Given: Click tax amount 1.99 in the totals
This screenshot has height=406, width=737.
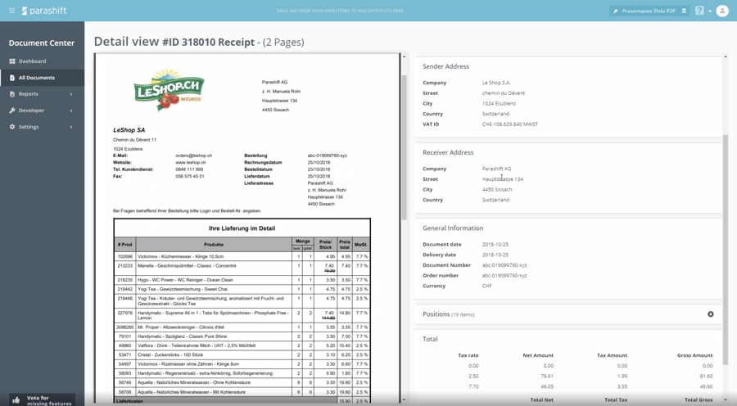Looking at the screenshot, I should (622, 376).
